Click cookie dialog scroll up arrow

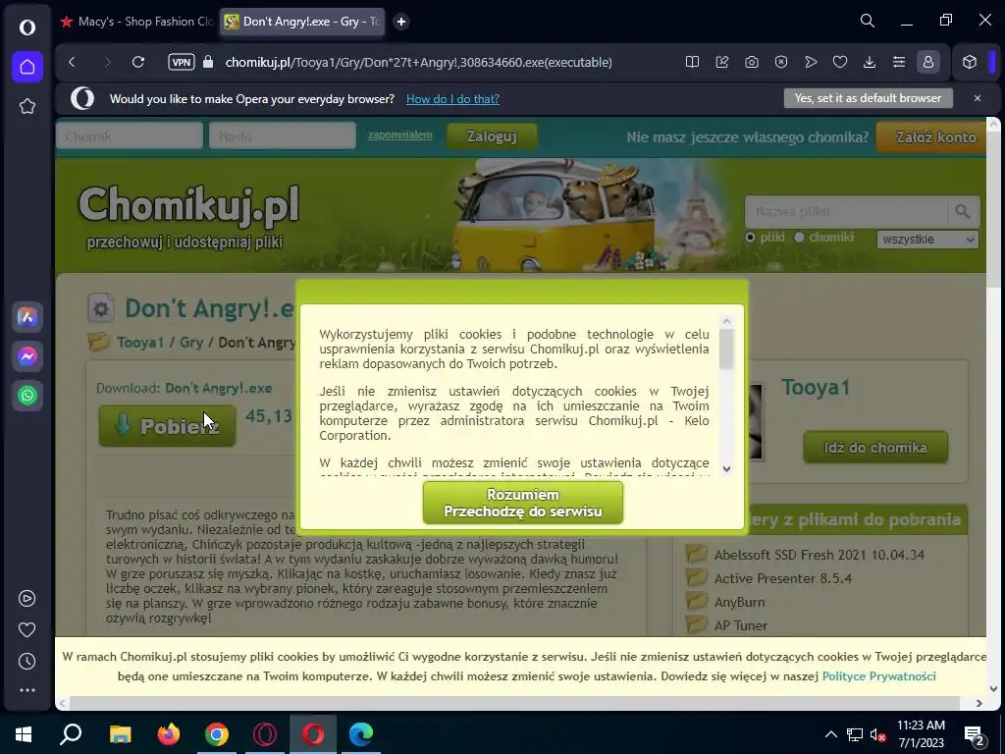point(726,321)
